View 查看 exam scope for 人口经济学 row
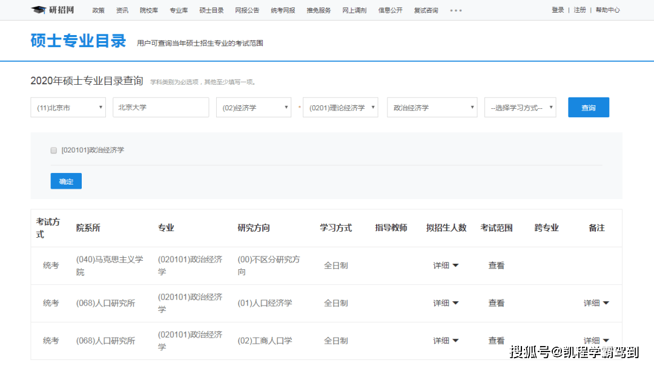The height and width of the screenshot is (366, 654). [497, 303]
